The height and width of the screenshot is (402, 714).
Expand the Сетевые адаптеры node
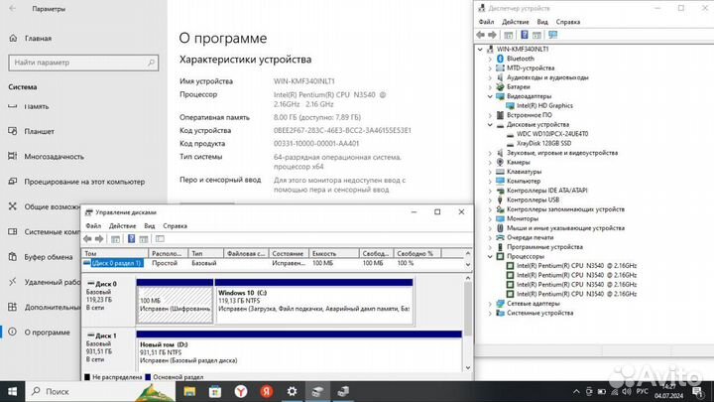490,304
